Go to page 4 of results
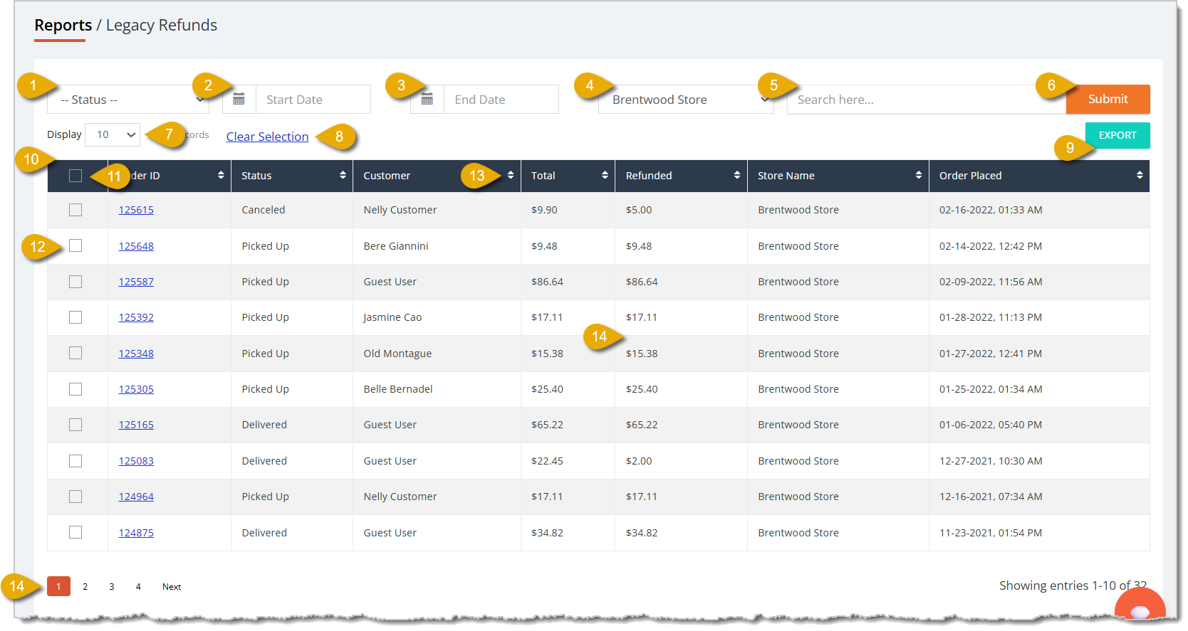This screenshot has width=1188, height=631. click(x=138, y=586)
